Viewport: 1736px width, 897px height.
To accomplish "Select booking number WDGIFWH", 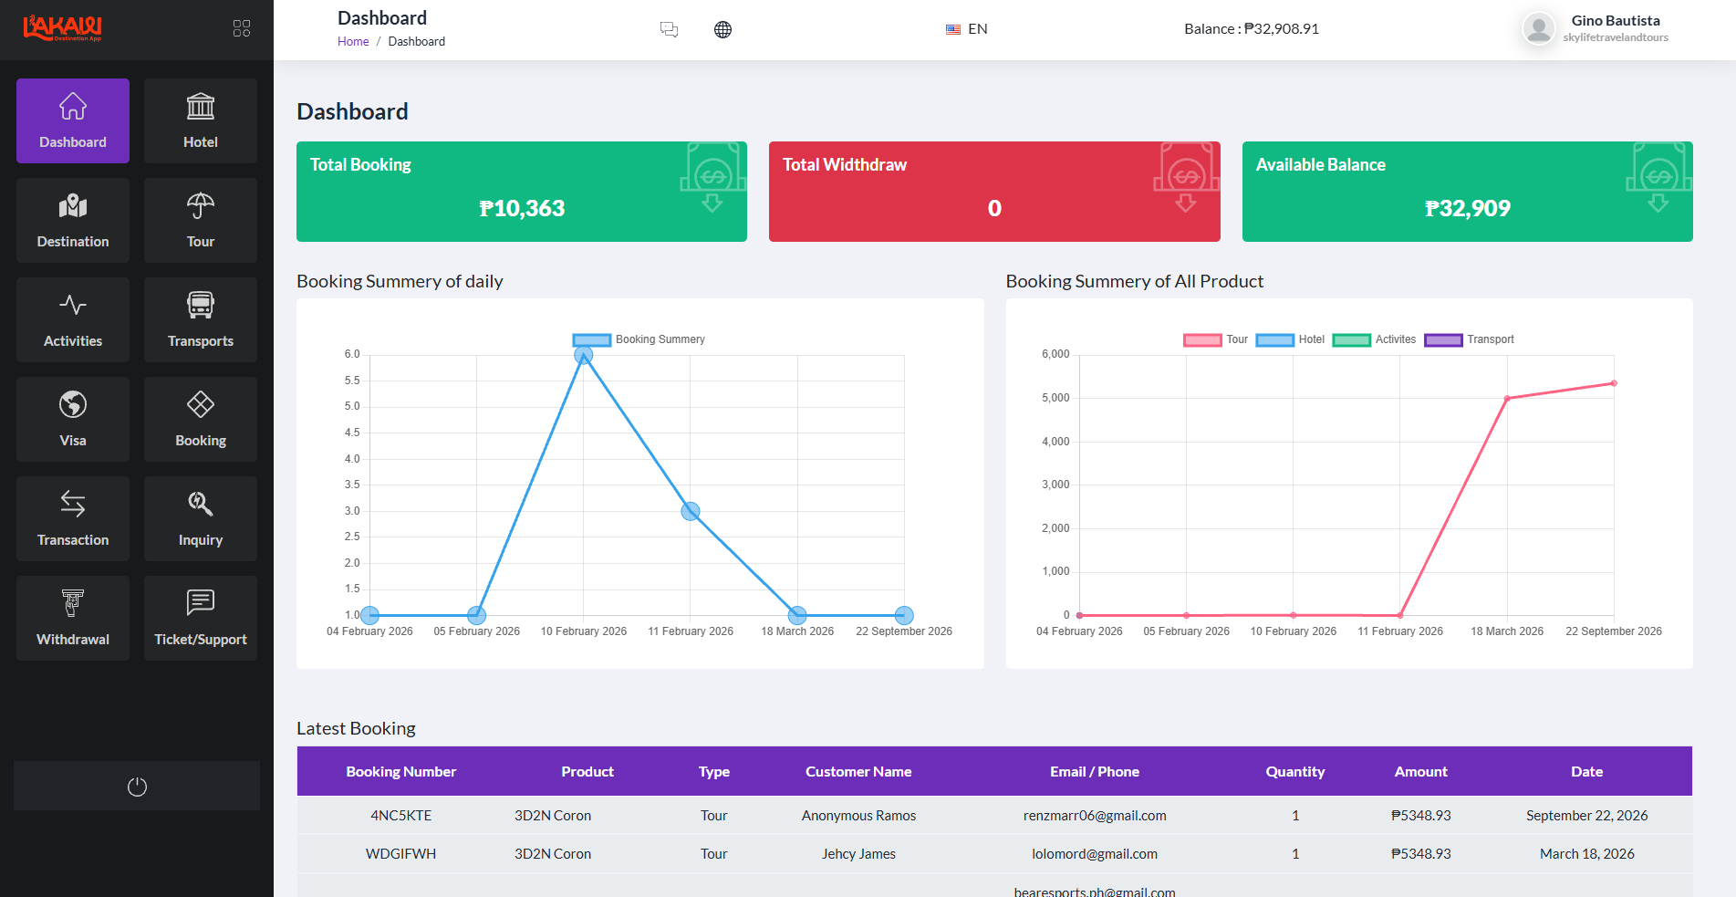I will coord(401,854).
